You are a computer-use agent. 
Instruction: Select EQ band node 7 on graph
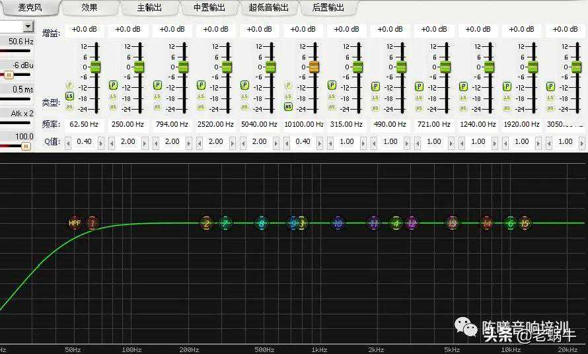point(225,224)
